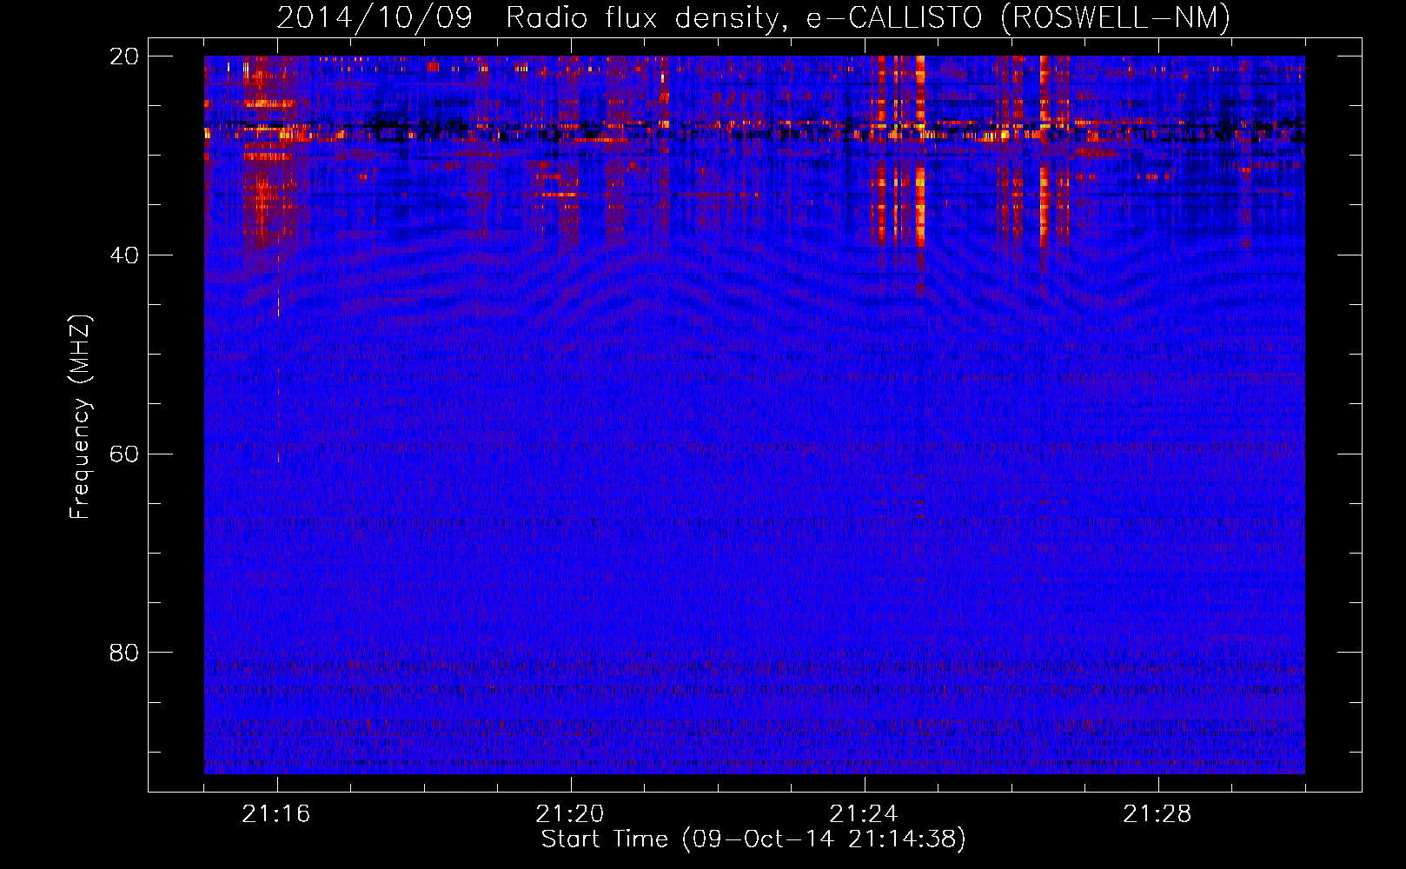Click the 21:20 time tick label

pyautogui.click(x=570, y=814)
